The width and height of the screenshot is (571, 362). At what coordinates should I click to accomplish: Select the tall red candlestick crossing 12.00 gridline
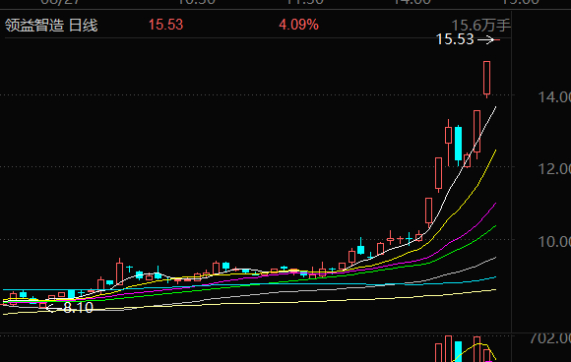coord(439,174)
